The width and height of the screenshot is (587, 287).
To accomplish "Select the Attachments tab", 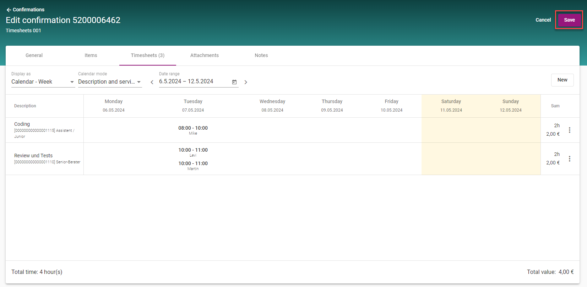I will 205,55.
